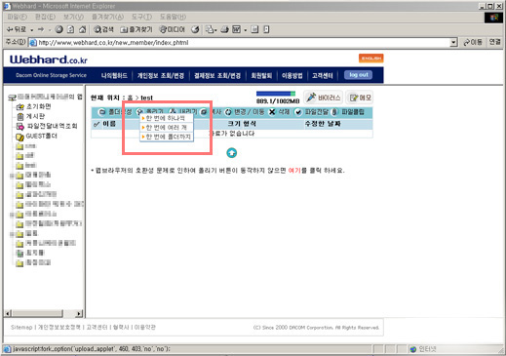Open the 나의웹하드 navigation tab

(114, 75)
